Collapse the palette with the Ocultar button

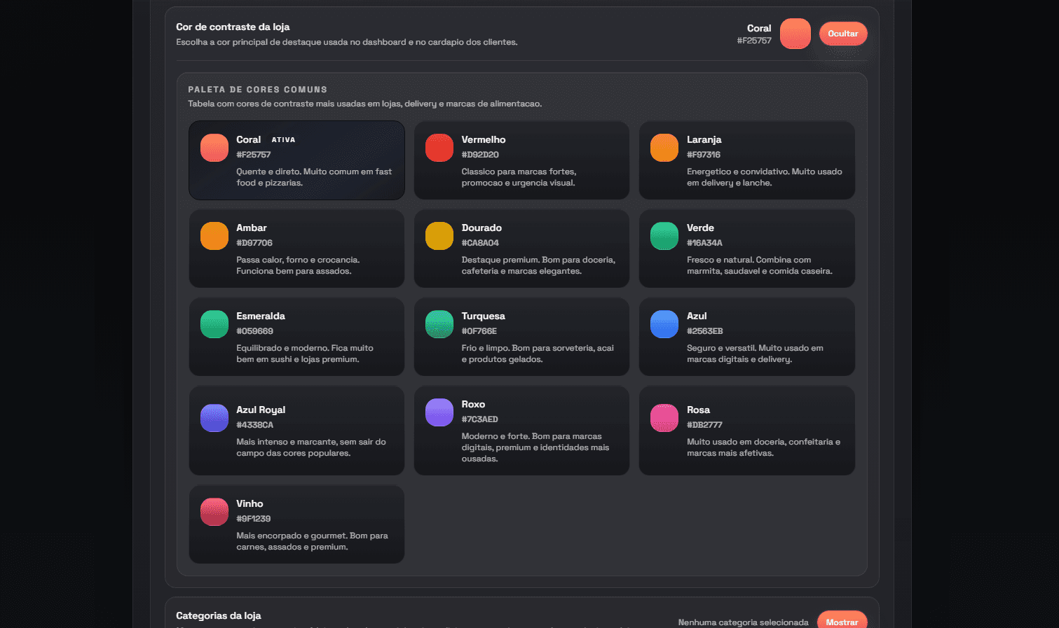click(842, 33)
